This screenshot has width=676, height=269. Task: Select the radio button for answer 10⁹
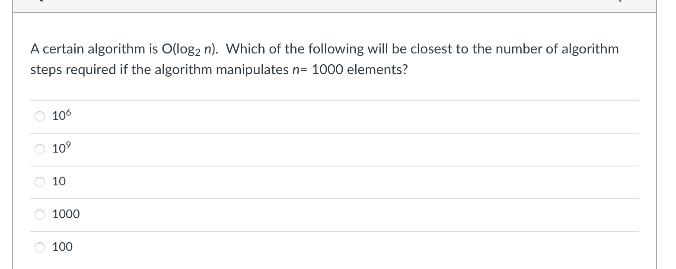pyautogui.click(x=39, y=149)
